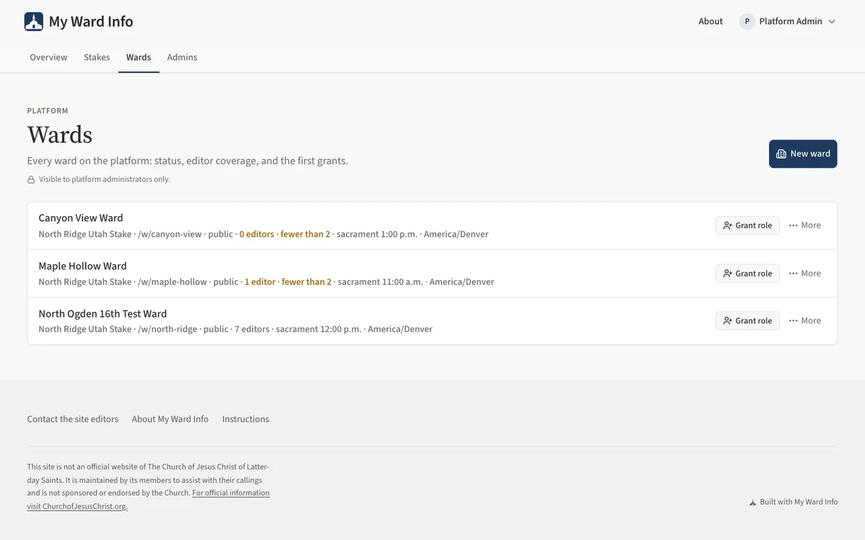Viewport: 865px width, 540px height.
Task: Click the lock icon beside visibility note
Action: pyautogui.click(x=31, y=179)
